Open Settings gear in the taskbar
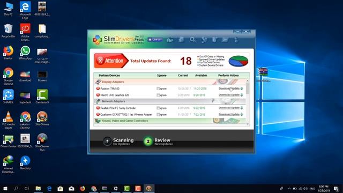This screenshot has width=343, height=193. (116, 188)
